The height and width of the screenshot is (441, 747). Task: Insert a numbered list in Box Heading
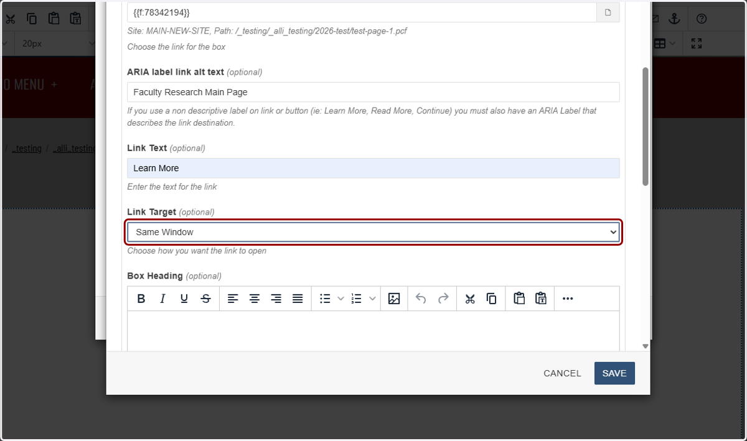[x=357, y=299]
